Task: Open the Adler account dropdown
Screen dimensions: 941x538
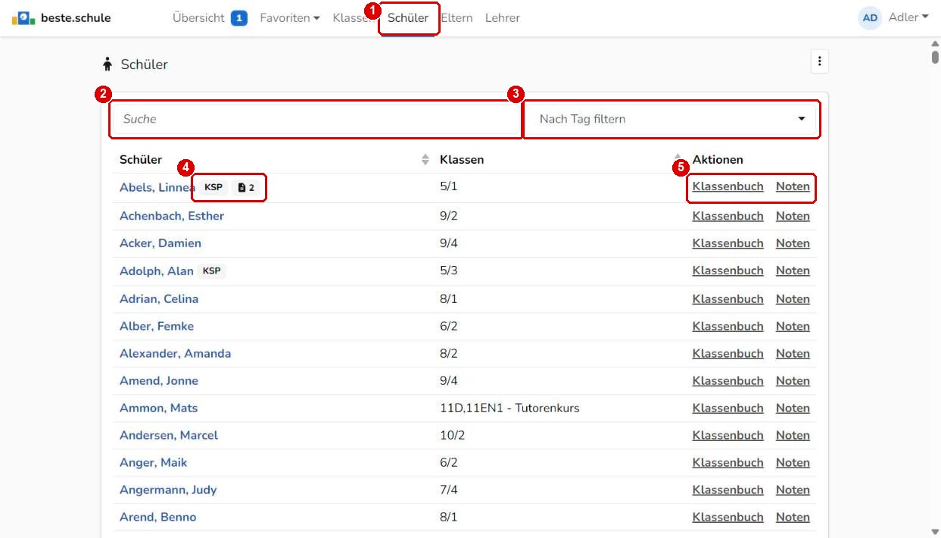Action: (x=908, y=17)
